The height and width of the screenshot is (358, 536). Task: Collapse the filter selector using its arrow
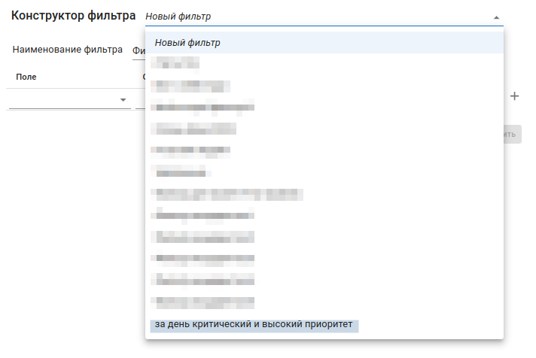tap(495, 17)
